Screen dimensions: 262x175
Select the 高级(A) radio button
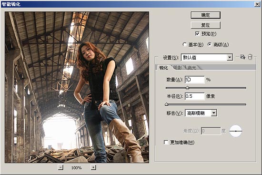210,44
